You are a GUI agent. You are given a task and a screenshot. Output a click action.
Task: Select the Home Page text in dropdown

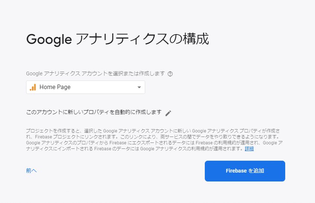55,87
